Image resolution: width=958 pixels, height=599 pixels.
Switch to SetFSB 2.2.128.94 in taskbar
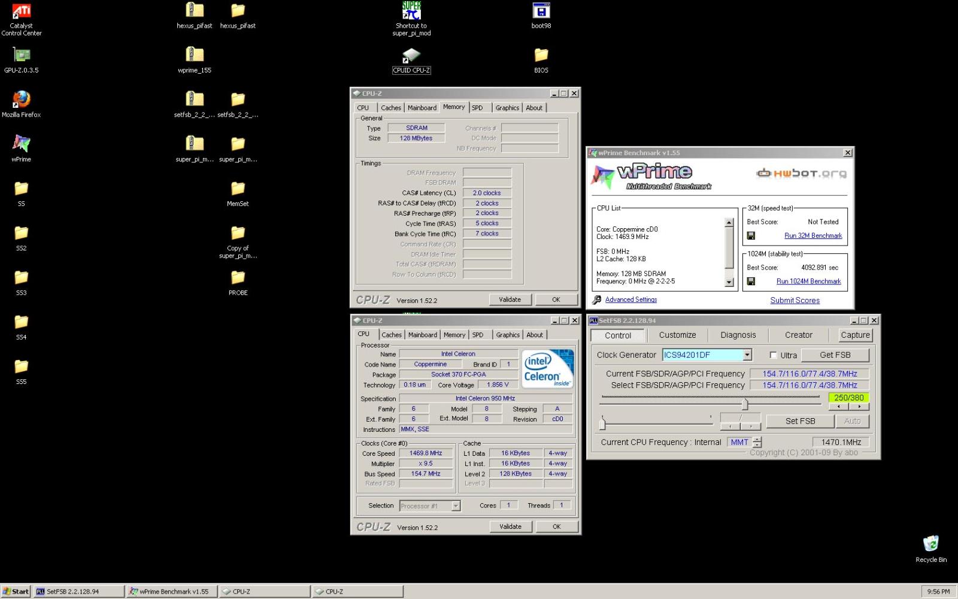(78, 591)
